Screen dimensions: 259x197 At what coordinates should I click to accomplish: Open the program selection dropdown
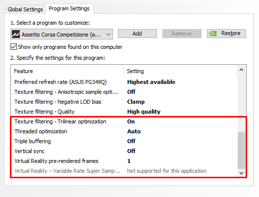point(61,34)
